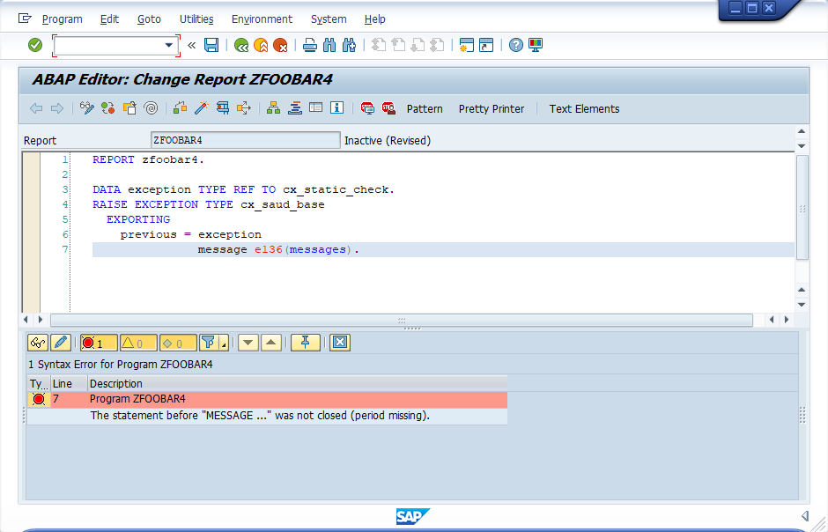Set session breakpoint using the stop icon

click(x=367, y=108)
